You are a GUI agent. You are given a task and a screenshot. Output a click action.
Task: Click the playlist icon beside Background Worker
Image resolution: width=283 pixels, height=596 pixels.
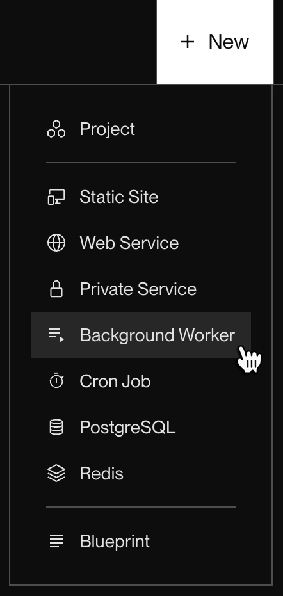click(x=56, y=335)
